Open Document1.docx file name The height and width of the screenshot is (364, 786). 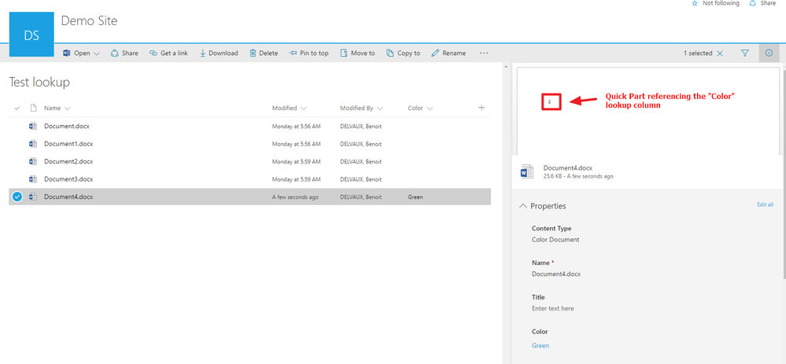tap(68, 144)
